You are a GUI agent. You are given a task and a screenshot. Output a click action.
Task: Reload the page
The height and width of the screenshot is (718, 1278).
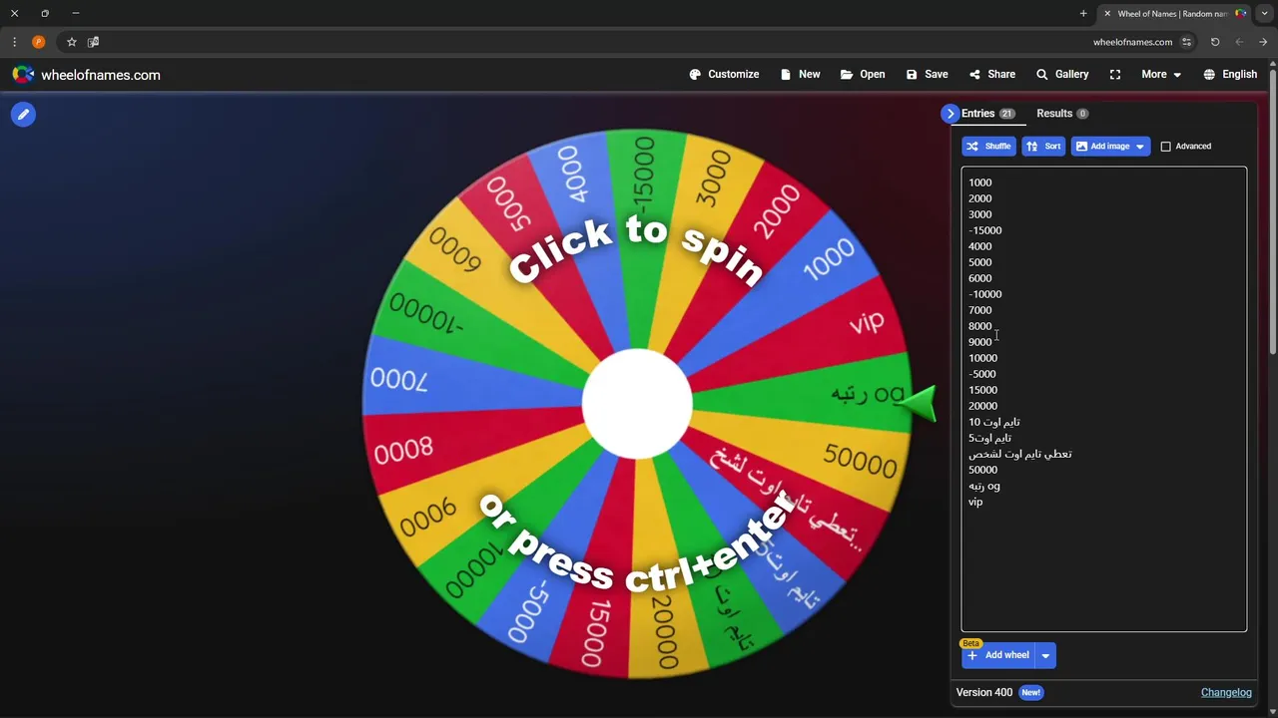tap(1215, 42)
